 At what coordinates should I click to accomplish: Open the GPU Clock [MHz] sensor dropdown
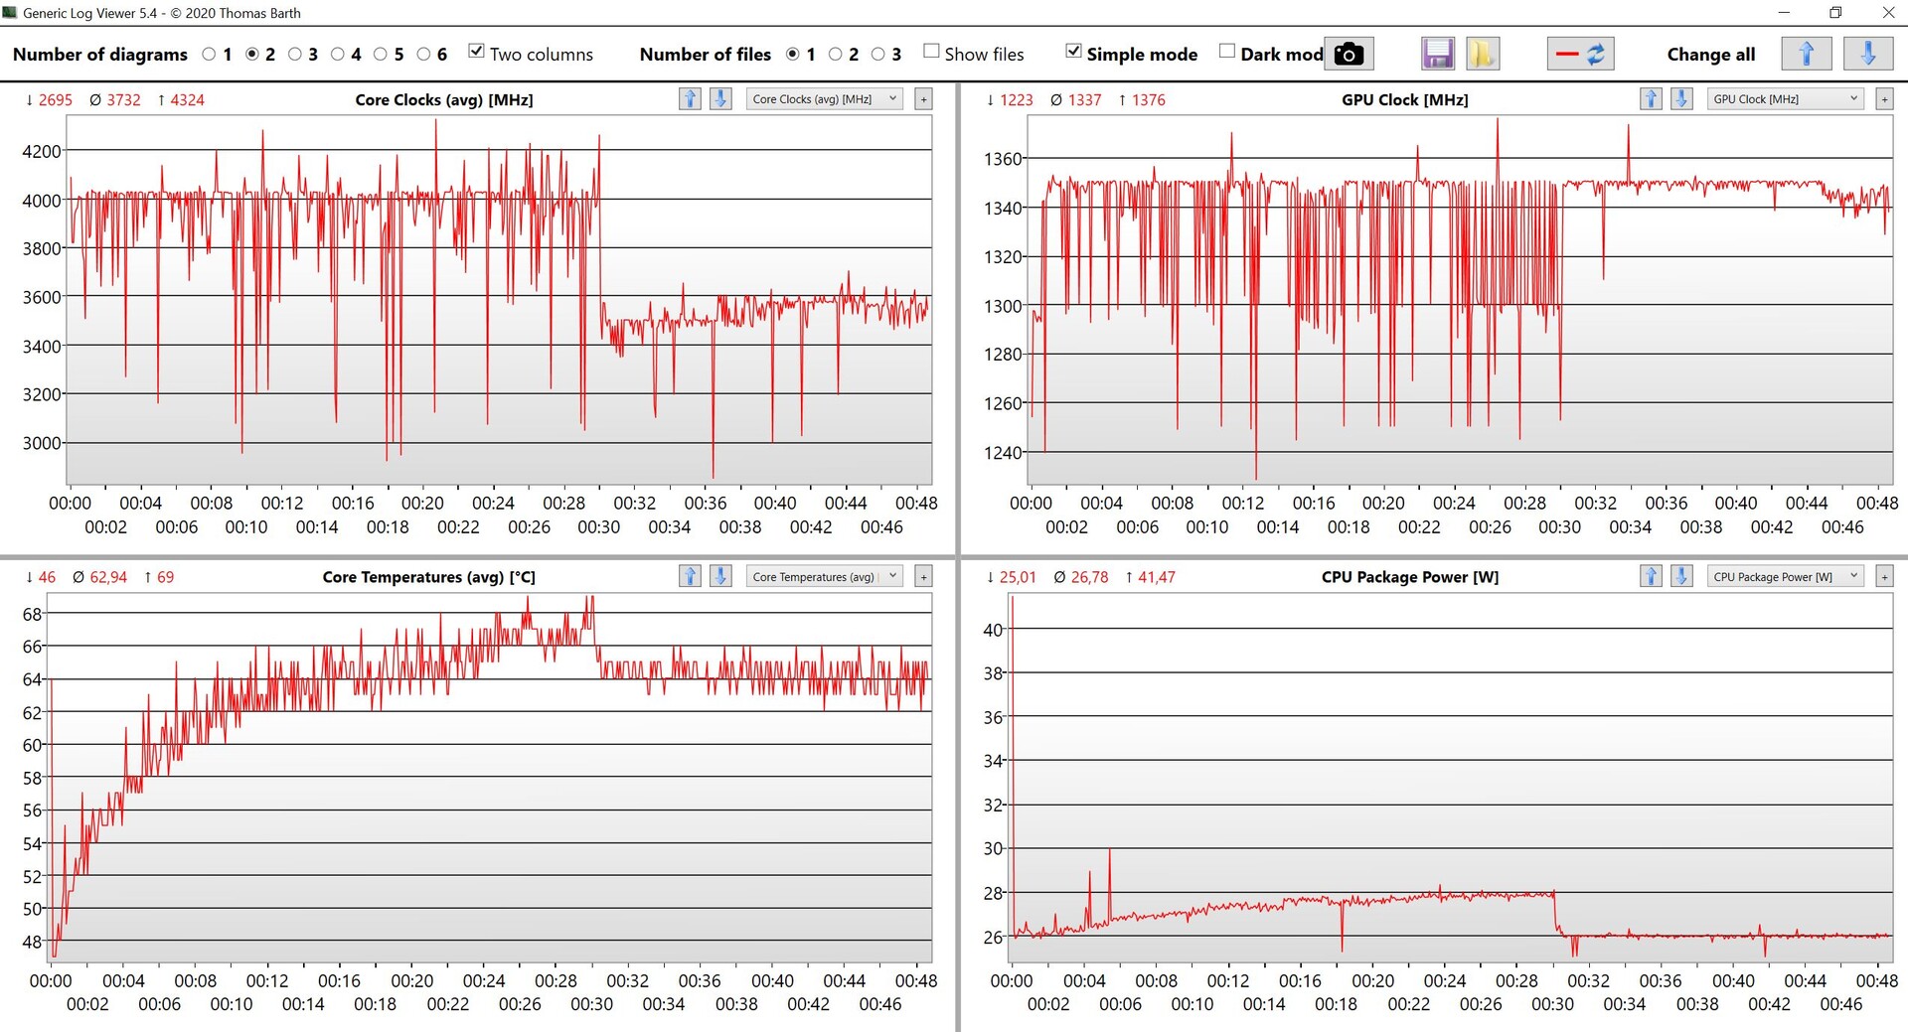(x=1785, y=99)
